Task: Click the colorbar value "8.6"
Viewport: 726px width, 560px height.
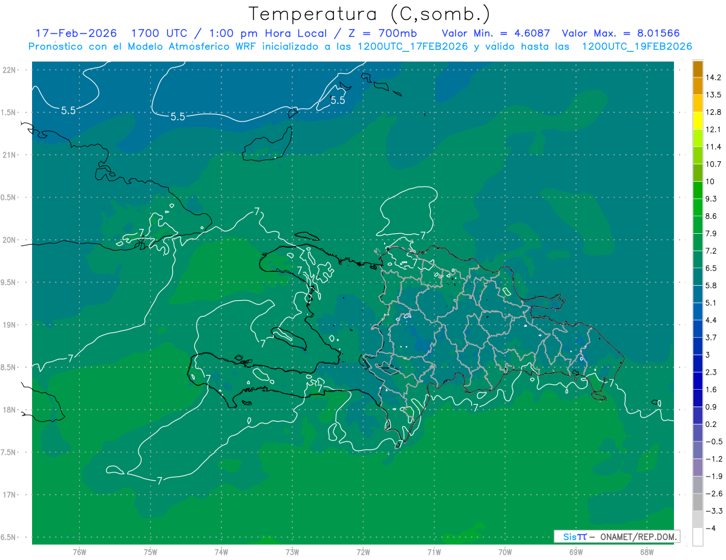Action: [711, 216]
